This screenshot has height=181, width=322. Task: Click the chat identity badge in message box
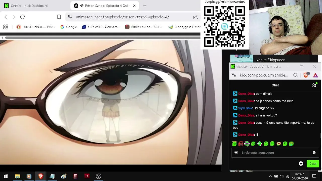tap(236, 153)
